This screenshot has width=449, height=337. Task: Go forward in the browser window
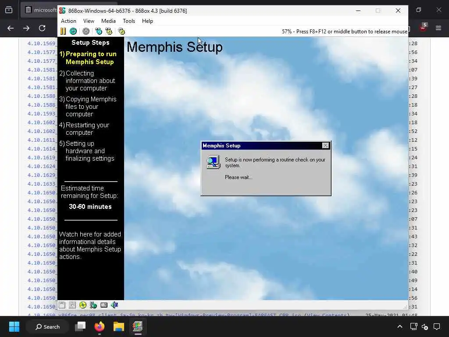[x=26, y=28]
